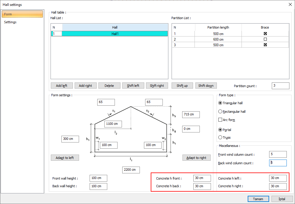Image resolution: width=295 pixels, height=204 pixels.
Task: Edit the l2 1100 cm field
Action: [x=113, y=124]
